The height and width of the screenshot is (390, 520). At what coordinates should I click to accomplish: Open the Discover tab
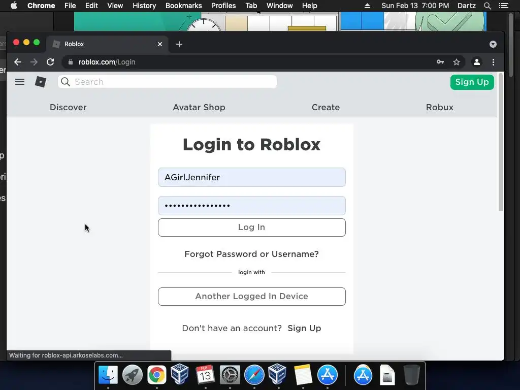(68, 107)
